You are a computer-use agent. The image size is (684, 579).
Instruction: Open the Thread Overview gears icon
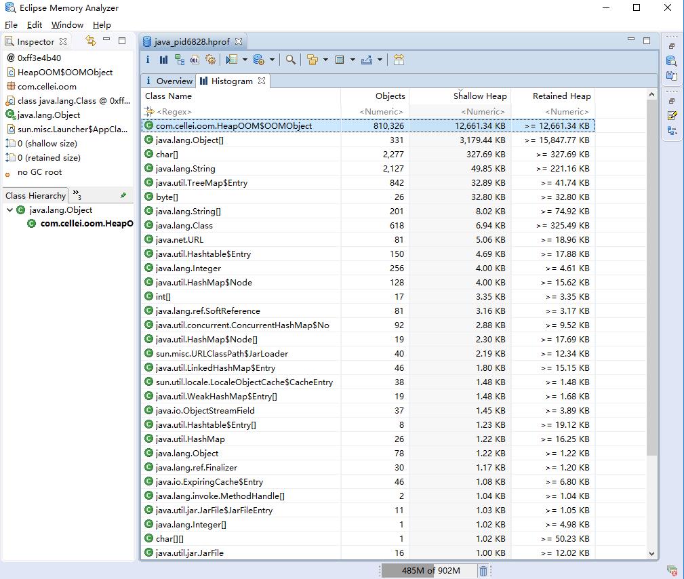pyautogui.click(x=211, y=60)
